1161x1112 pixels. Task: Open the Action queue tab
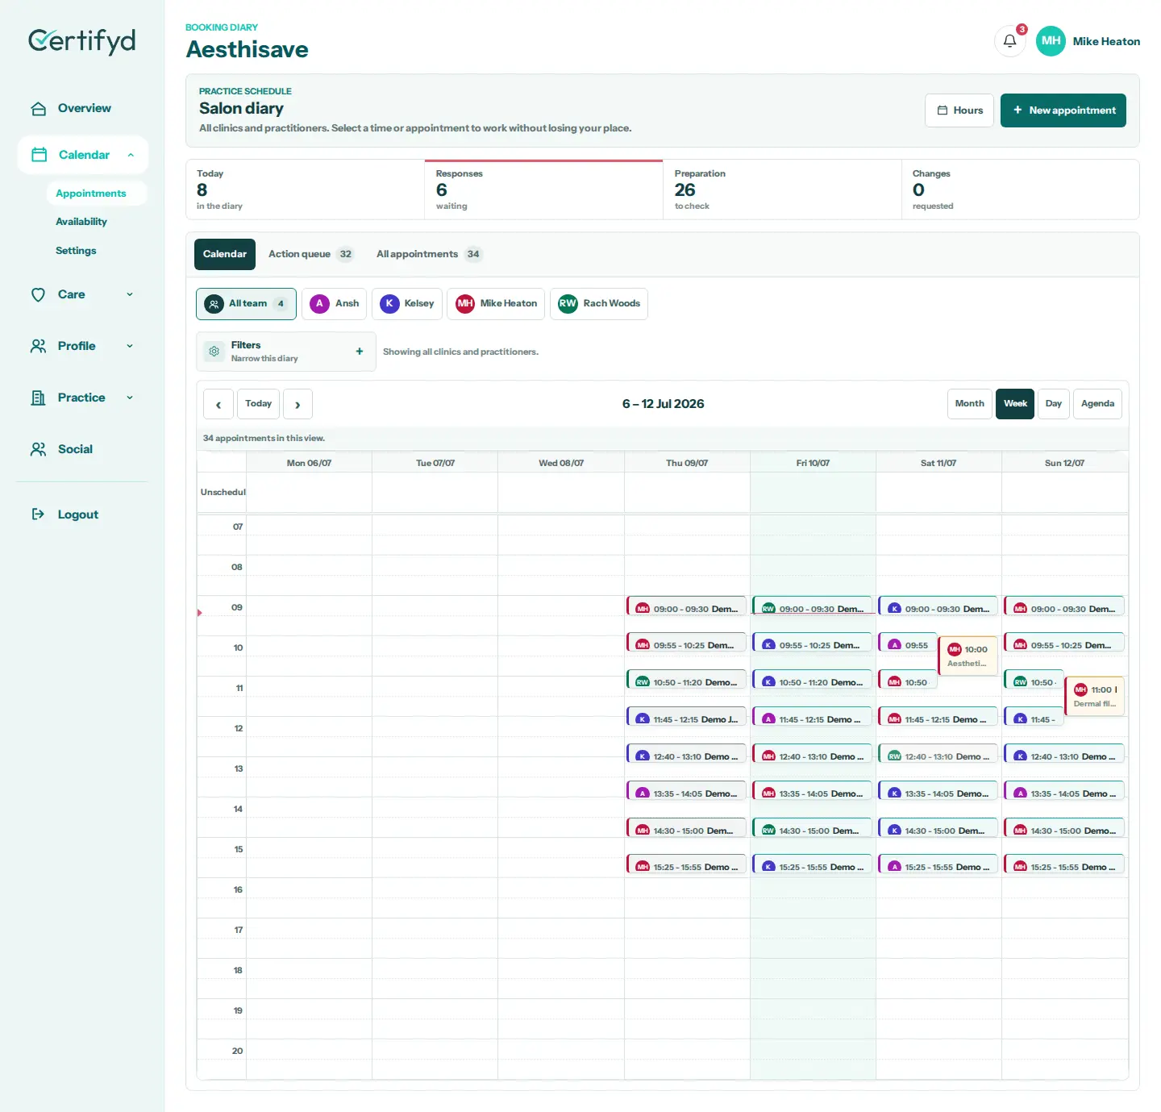(x=310, y=254)
